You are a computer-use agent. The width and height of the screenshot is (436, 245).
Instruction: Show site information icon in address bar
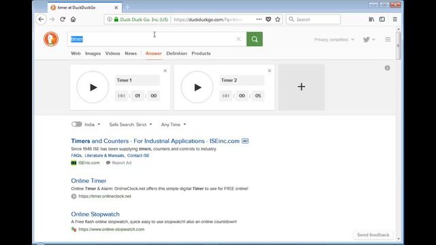[x=110, y=20]
